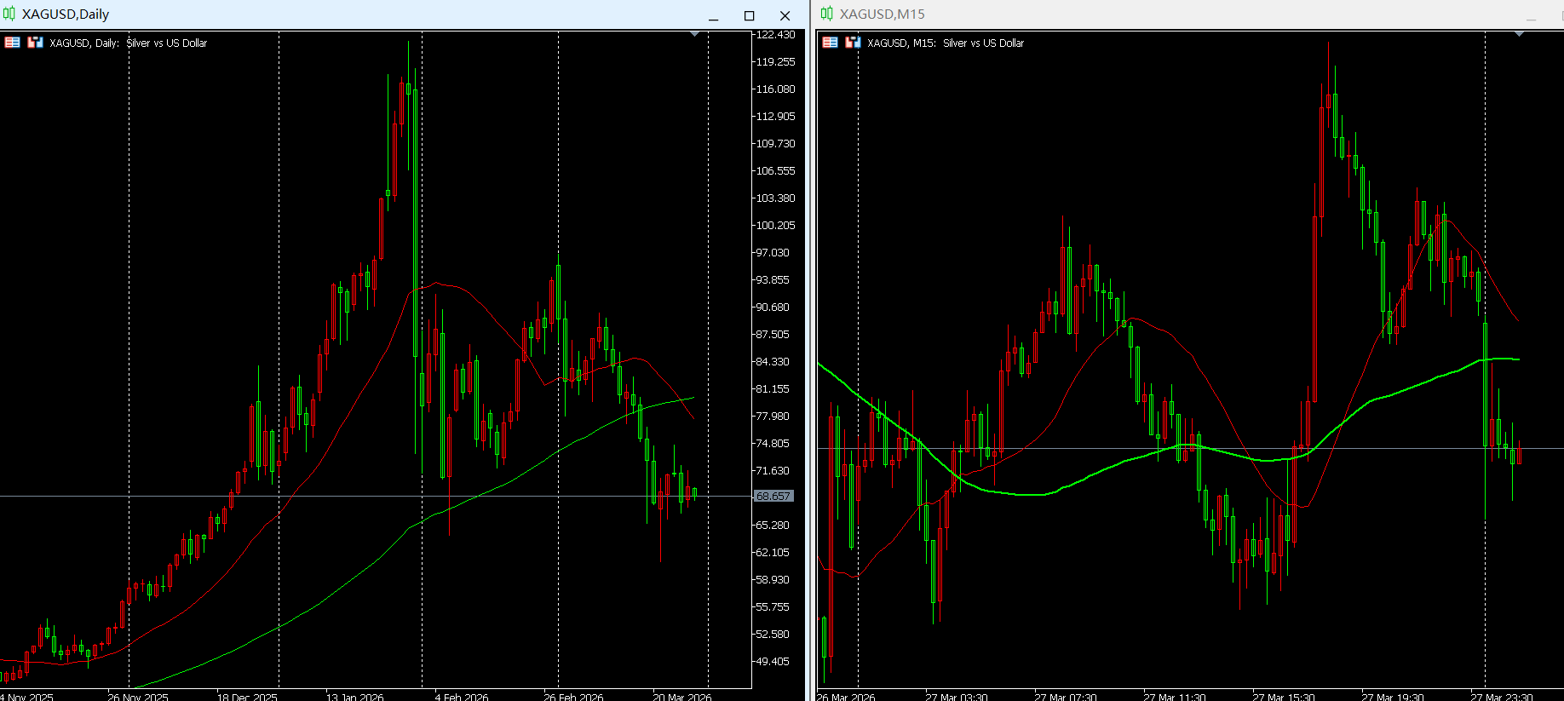Viewport: 1564px width, 701px height.
Task: Click the chart shift triangle on the M15 chart
Action: (1519, 34)
